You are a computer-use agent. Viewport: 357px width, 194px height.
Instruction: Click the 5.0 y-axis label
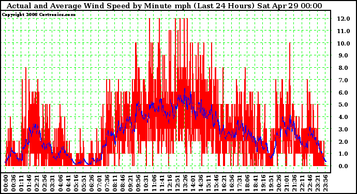pos(344,105)
